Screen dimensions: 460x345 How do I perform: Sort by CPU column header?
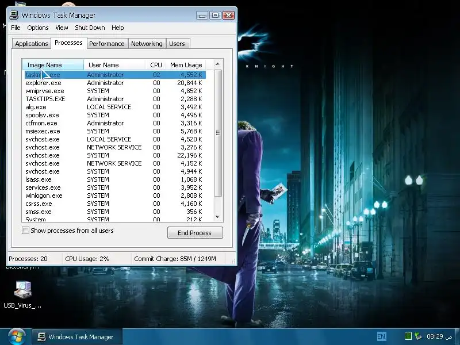(156, 65)
